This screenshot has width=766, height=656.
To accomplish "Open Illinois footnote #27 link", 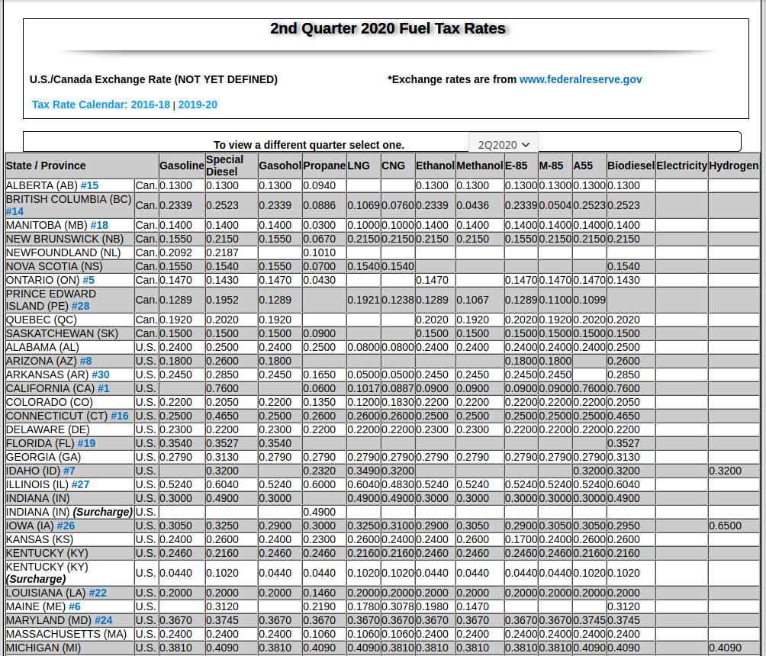I will pyautogui.click(x=80, y=484).
